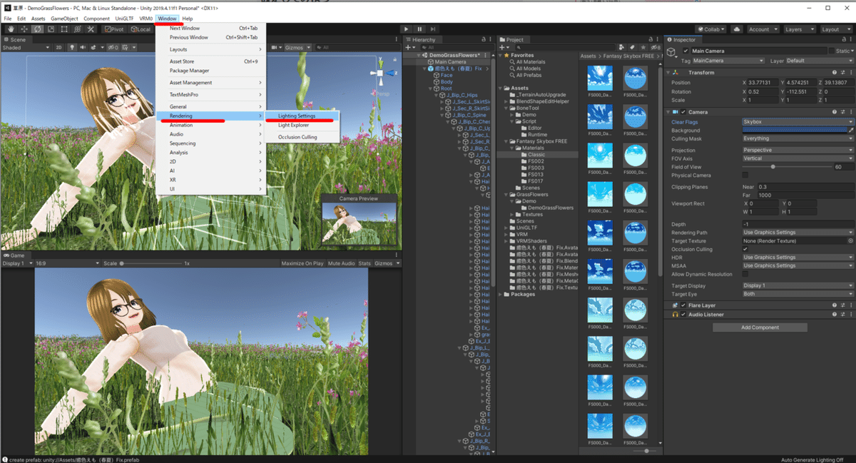Toggle the Pivot handle position button

pyautogui.click(x=114, y=29)
